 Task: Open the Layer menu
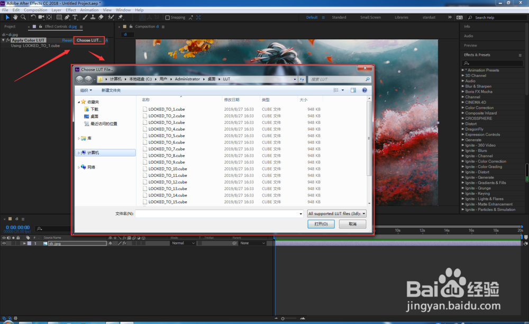(57, 10)
